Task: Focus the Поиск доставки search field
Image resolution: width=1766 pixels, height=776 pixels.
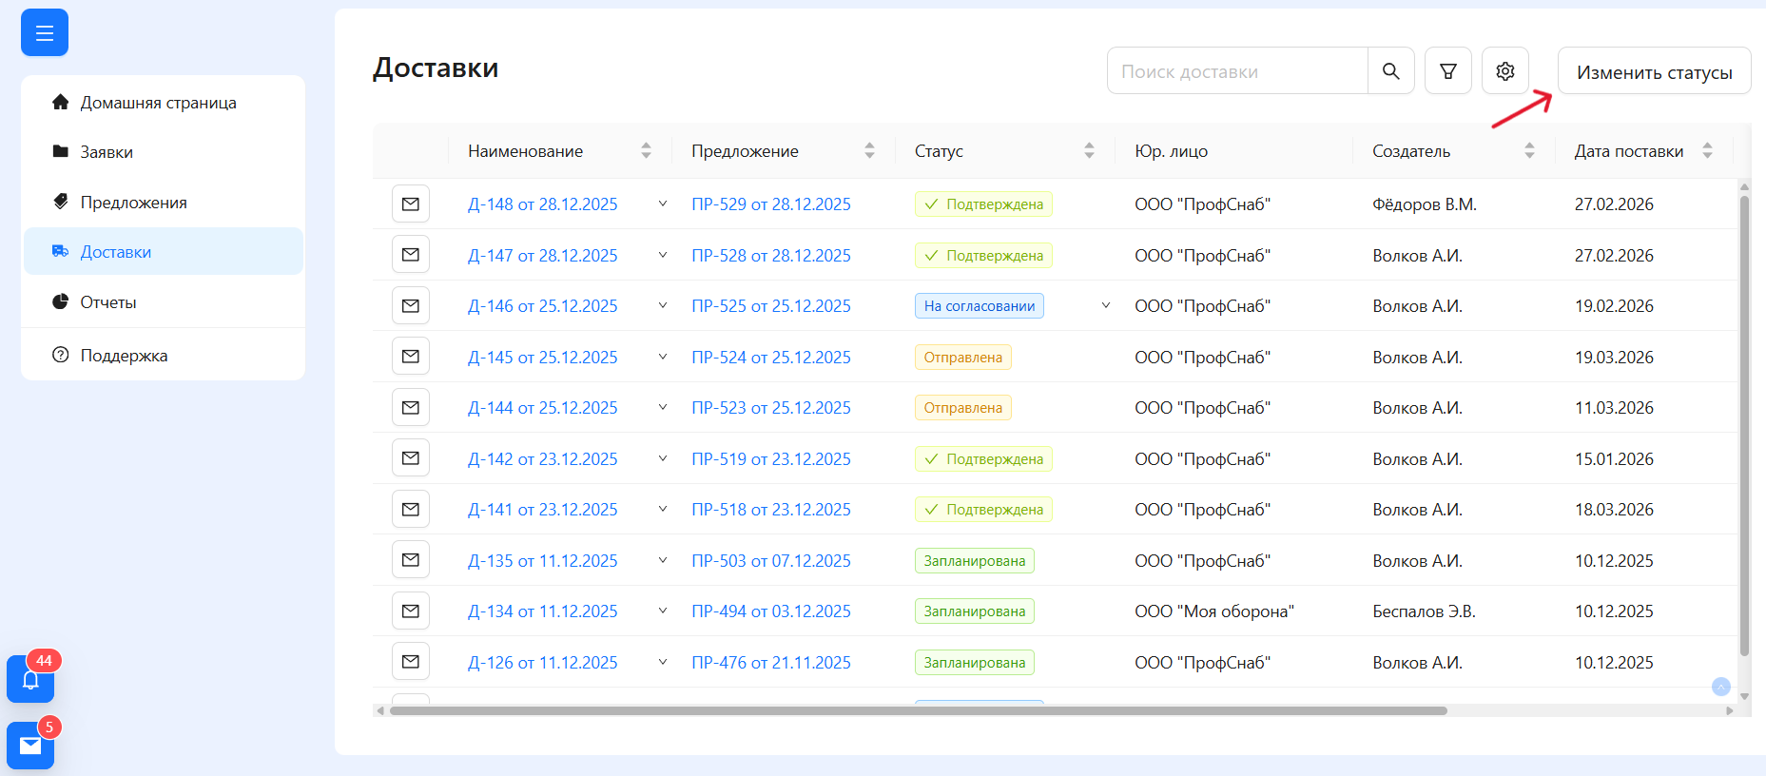Action: point(1236,71)
